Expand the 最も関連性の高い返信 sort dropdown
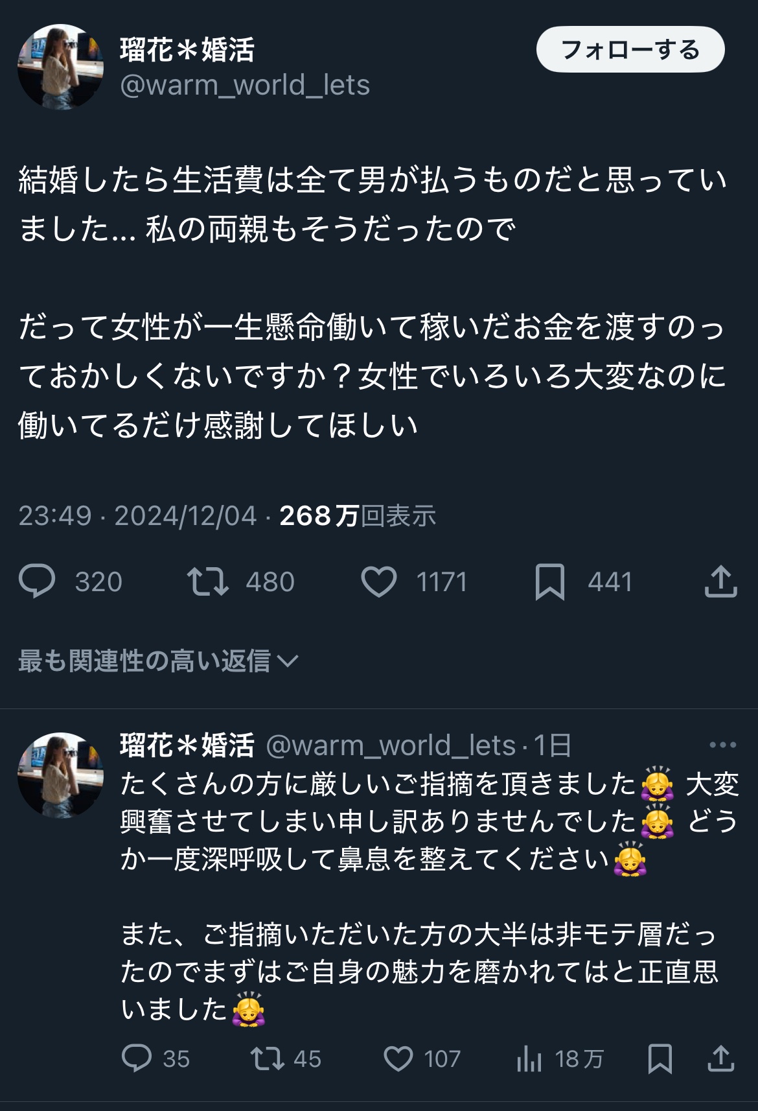Image resolution: width=758 pixels, height=1111 pixels. (x=158, y=661)
